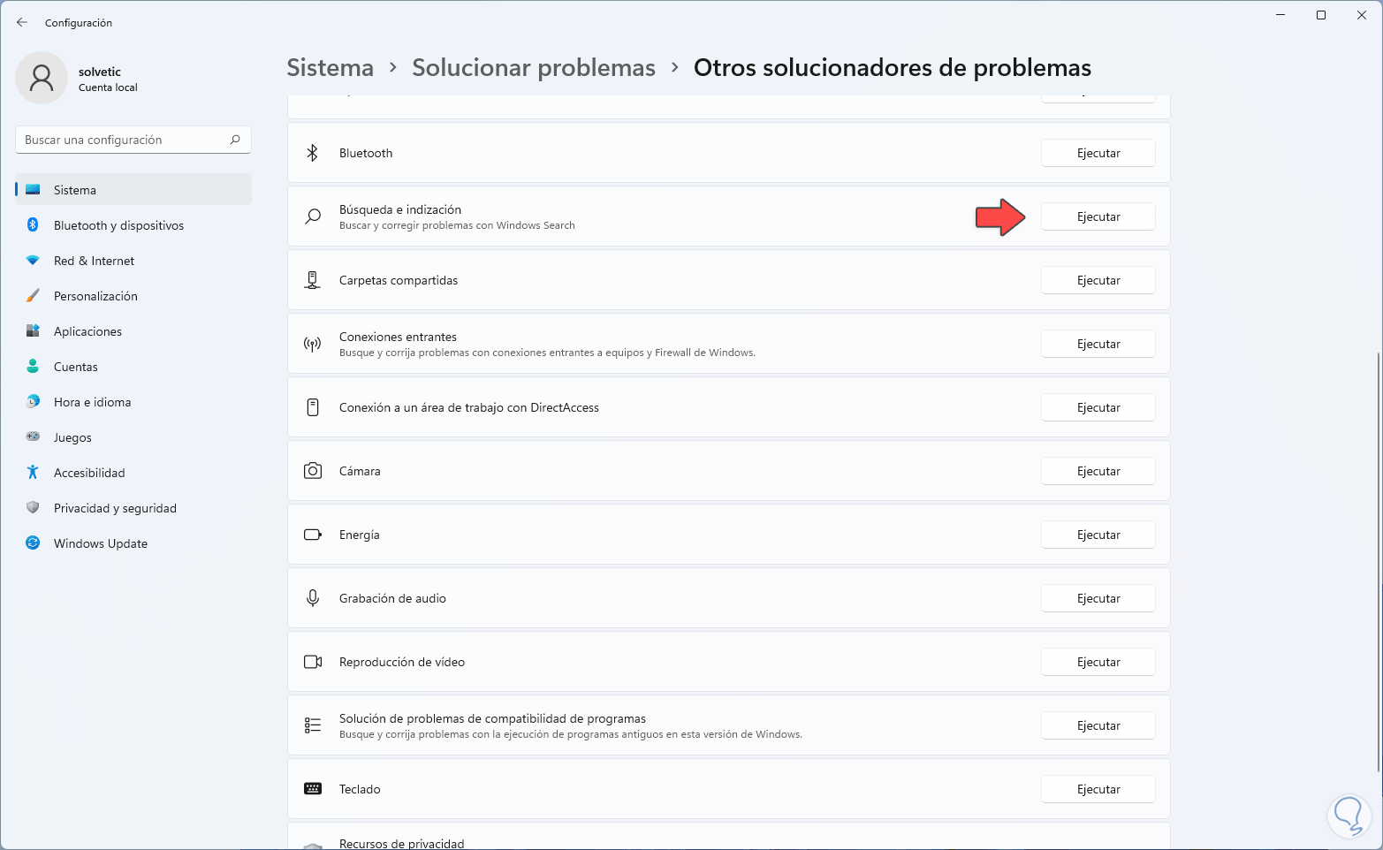Navigate to Solucionar problemas breadcrumb
Viewport: 1383px width, 850px height.
(x=534, y=68)
